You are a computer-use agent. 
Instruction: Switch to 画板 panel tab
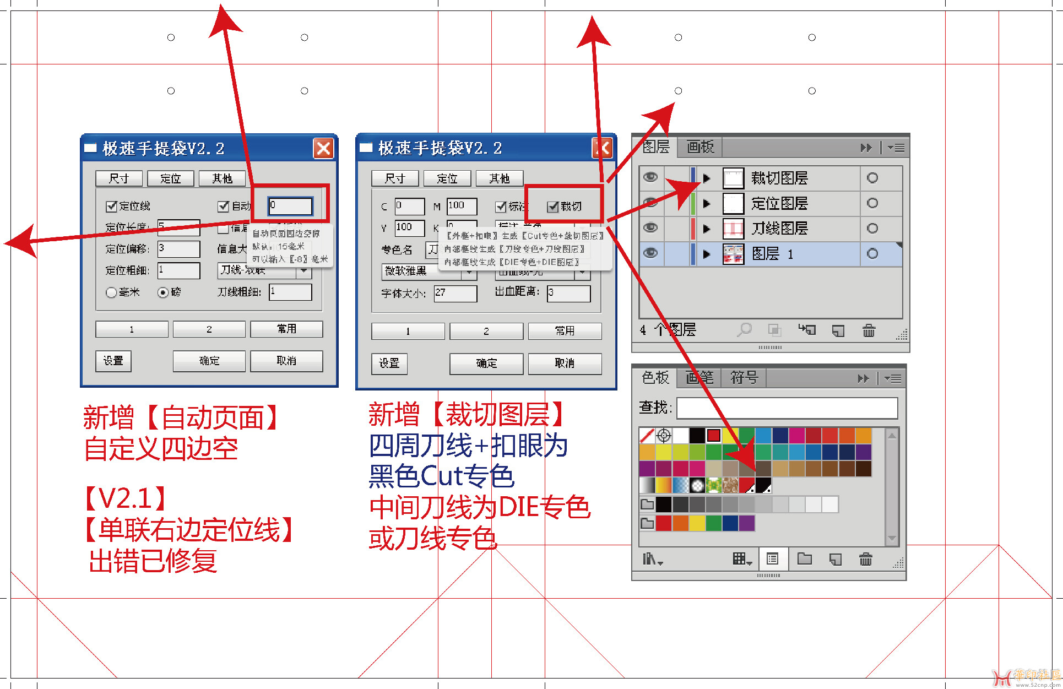coord(700,147)
